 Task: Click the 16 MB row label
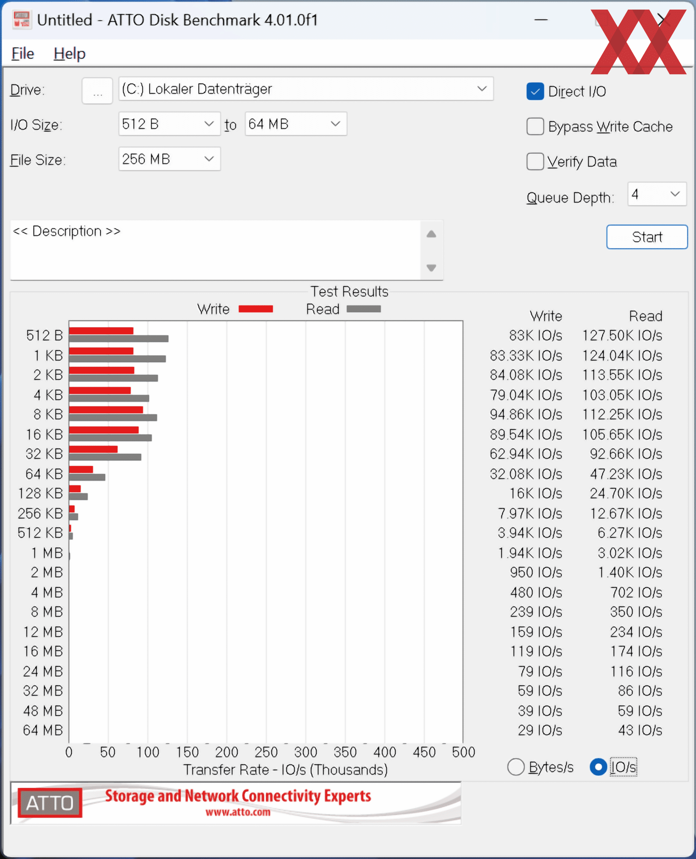(x=43, y=651)
